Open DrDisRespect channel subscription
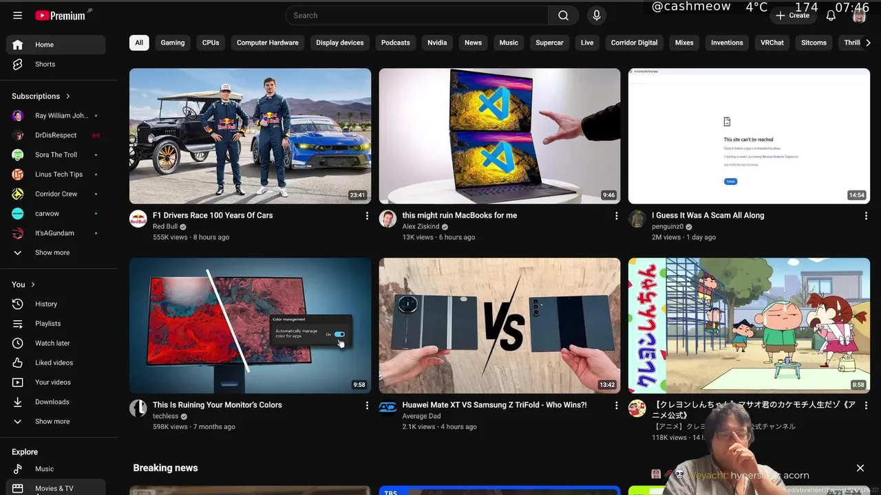 coord(56,135)
